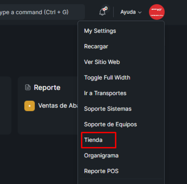
Task: Choose Ver Sitio Web menu entry
Action: [x=102, y=62]
